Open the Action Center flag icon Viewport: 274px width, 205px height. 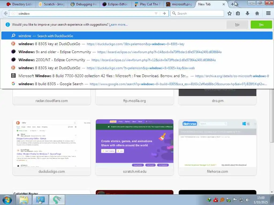point(235,200)
